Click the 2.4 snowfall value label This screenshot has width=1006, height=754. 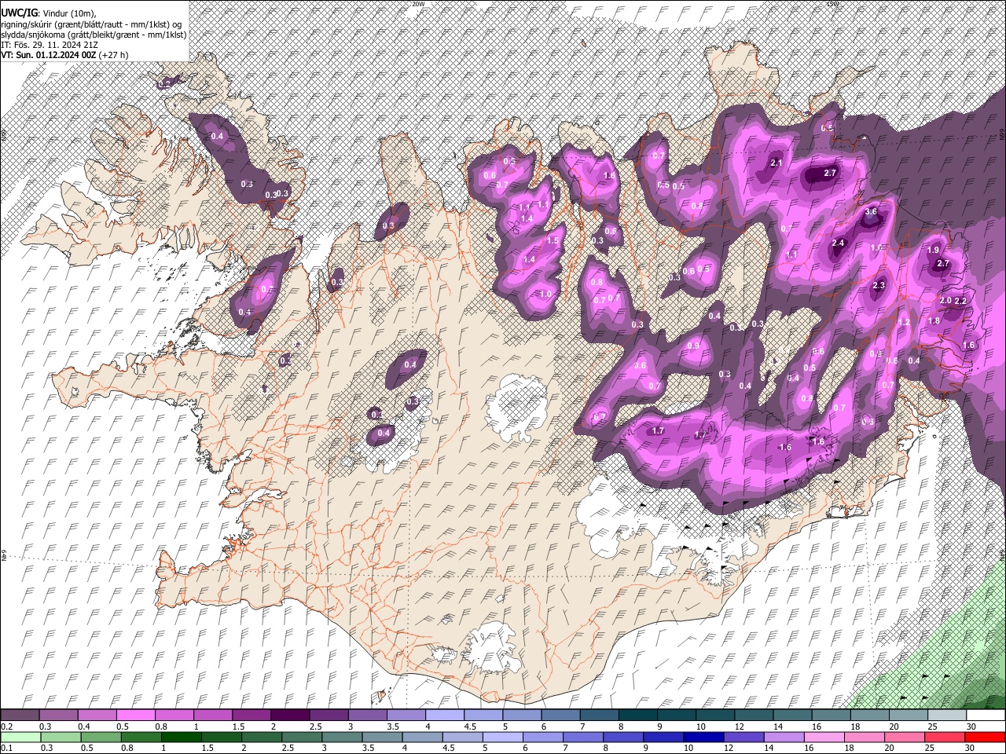tap(838, 243)
